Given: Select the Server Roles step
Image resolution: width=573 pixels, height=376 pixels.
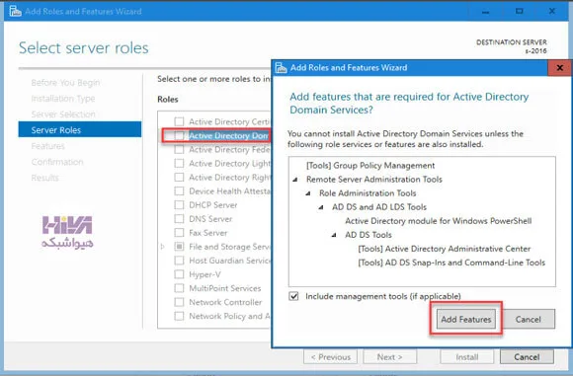Looking at the screenshot, I should [x=80, y=129].
